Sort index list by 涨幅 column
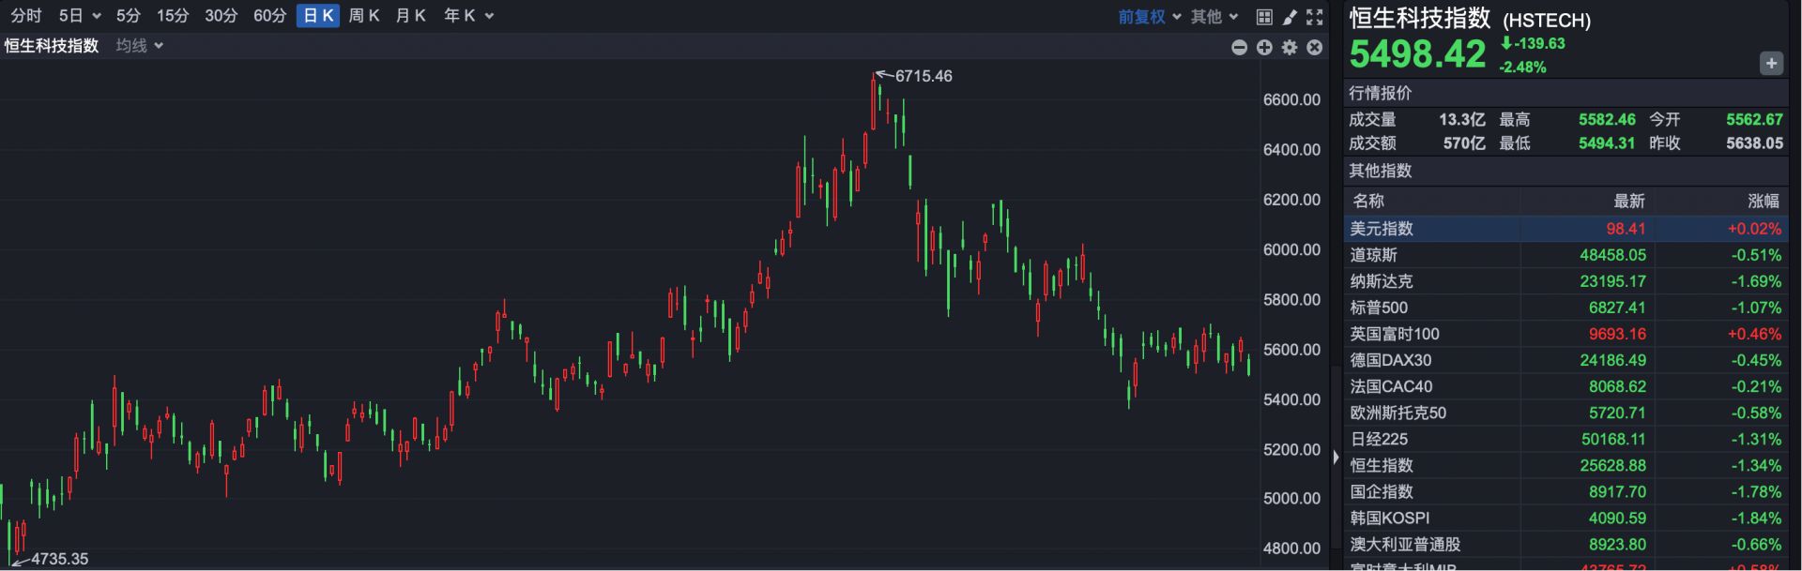The image size is (1802, 571). click(1763, 201)
